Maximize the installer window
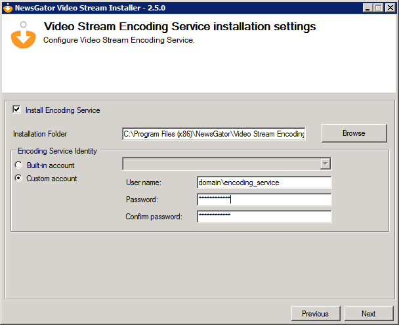 (378, 7)
